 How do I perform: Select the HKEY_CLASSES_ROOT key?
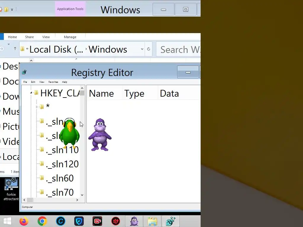60,93
